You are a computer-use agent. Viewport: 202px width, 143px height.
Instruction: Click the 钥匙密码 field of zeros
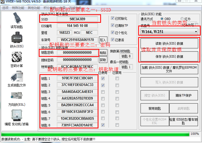tap(77, 53)
